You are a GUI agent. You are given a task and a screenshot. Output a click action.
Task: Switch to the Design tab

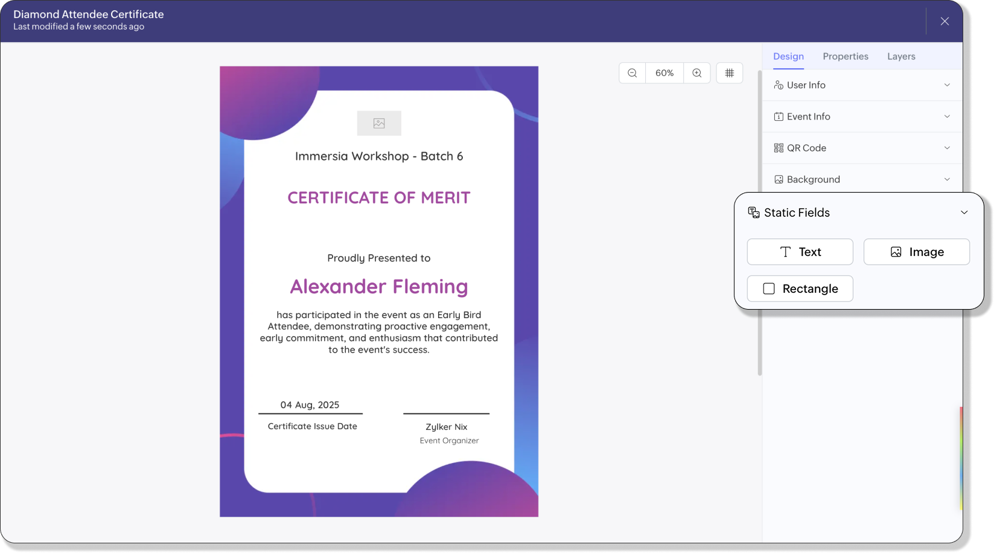tap(788, 56)
